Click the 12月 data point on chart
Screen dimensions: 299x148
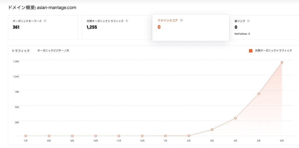pyautogui.click(x=142, y=136)
